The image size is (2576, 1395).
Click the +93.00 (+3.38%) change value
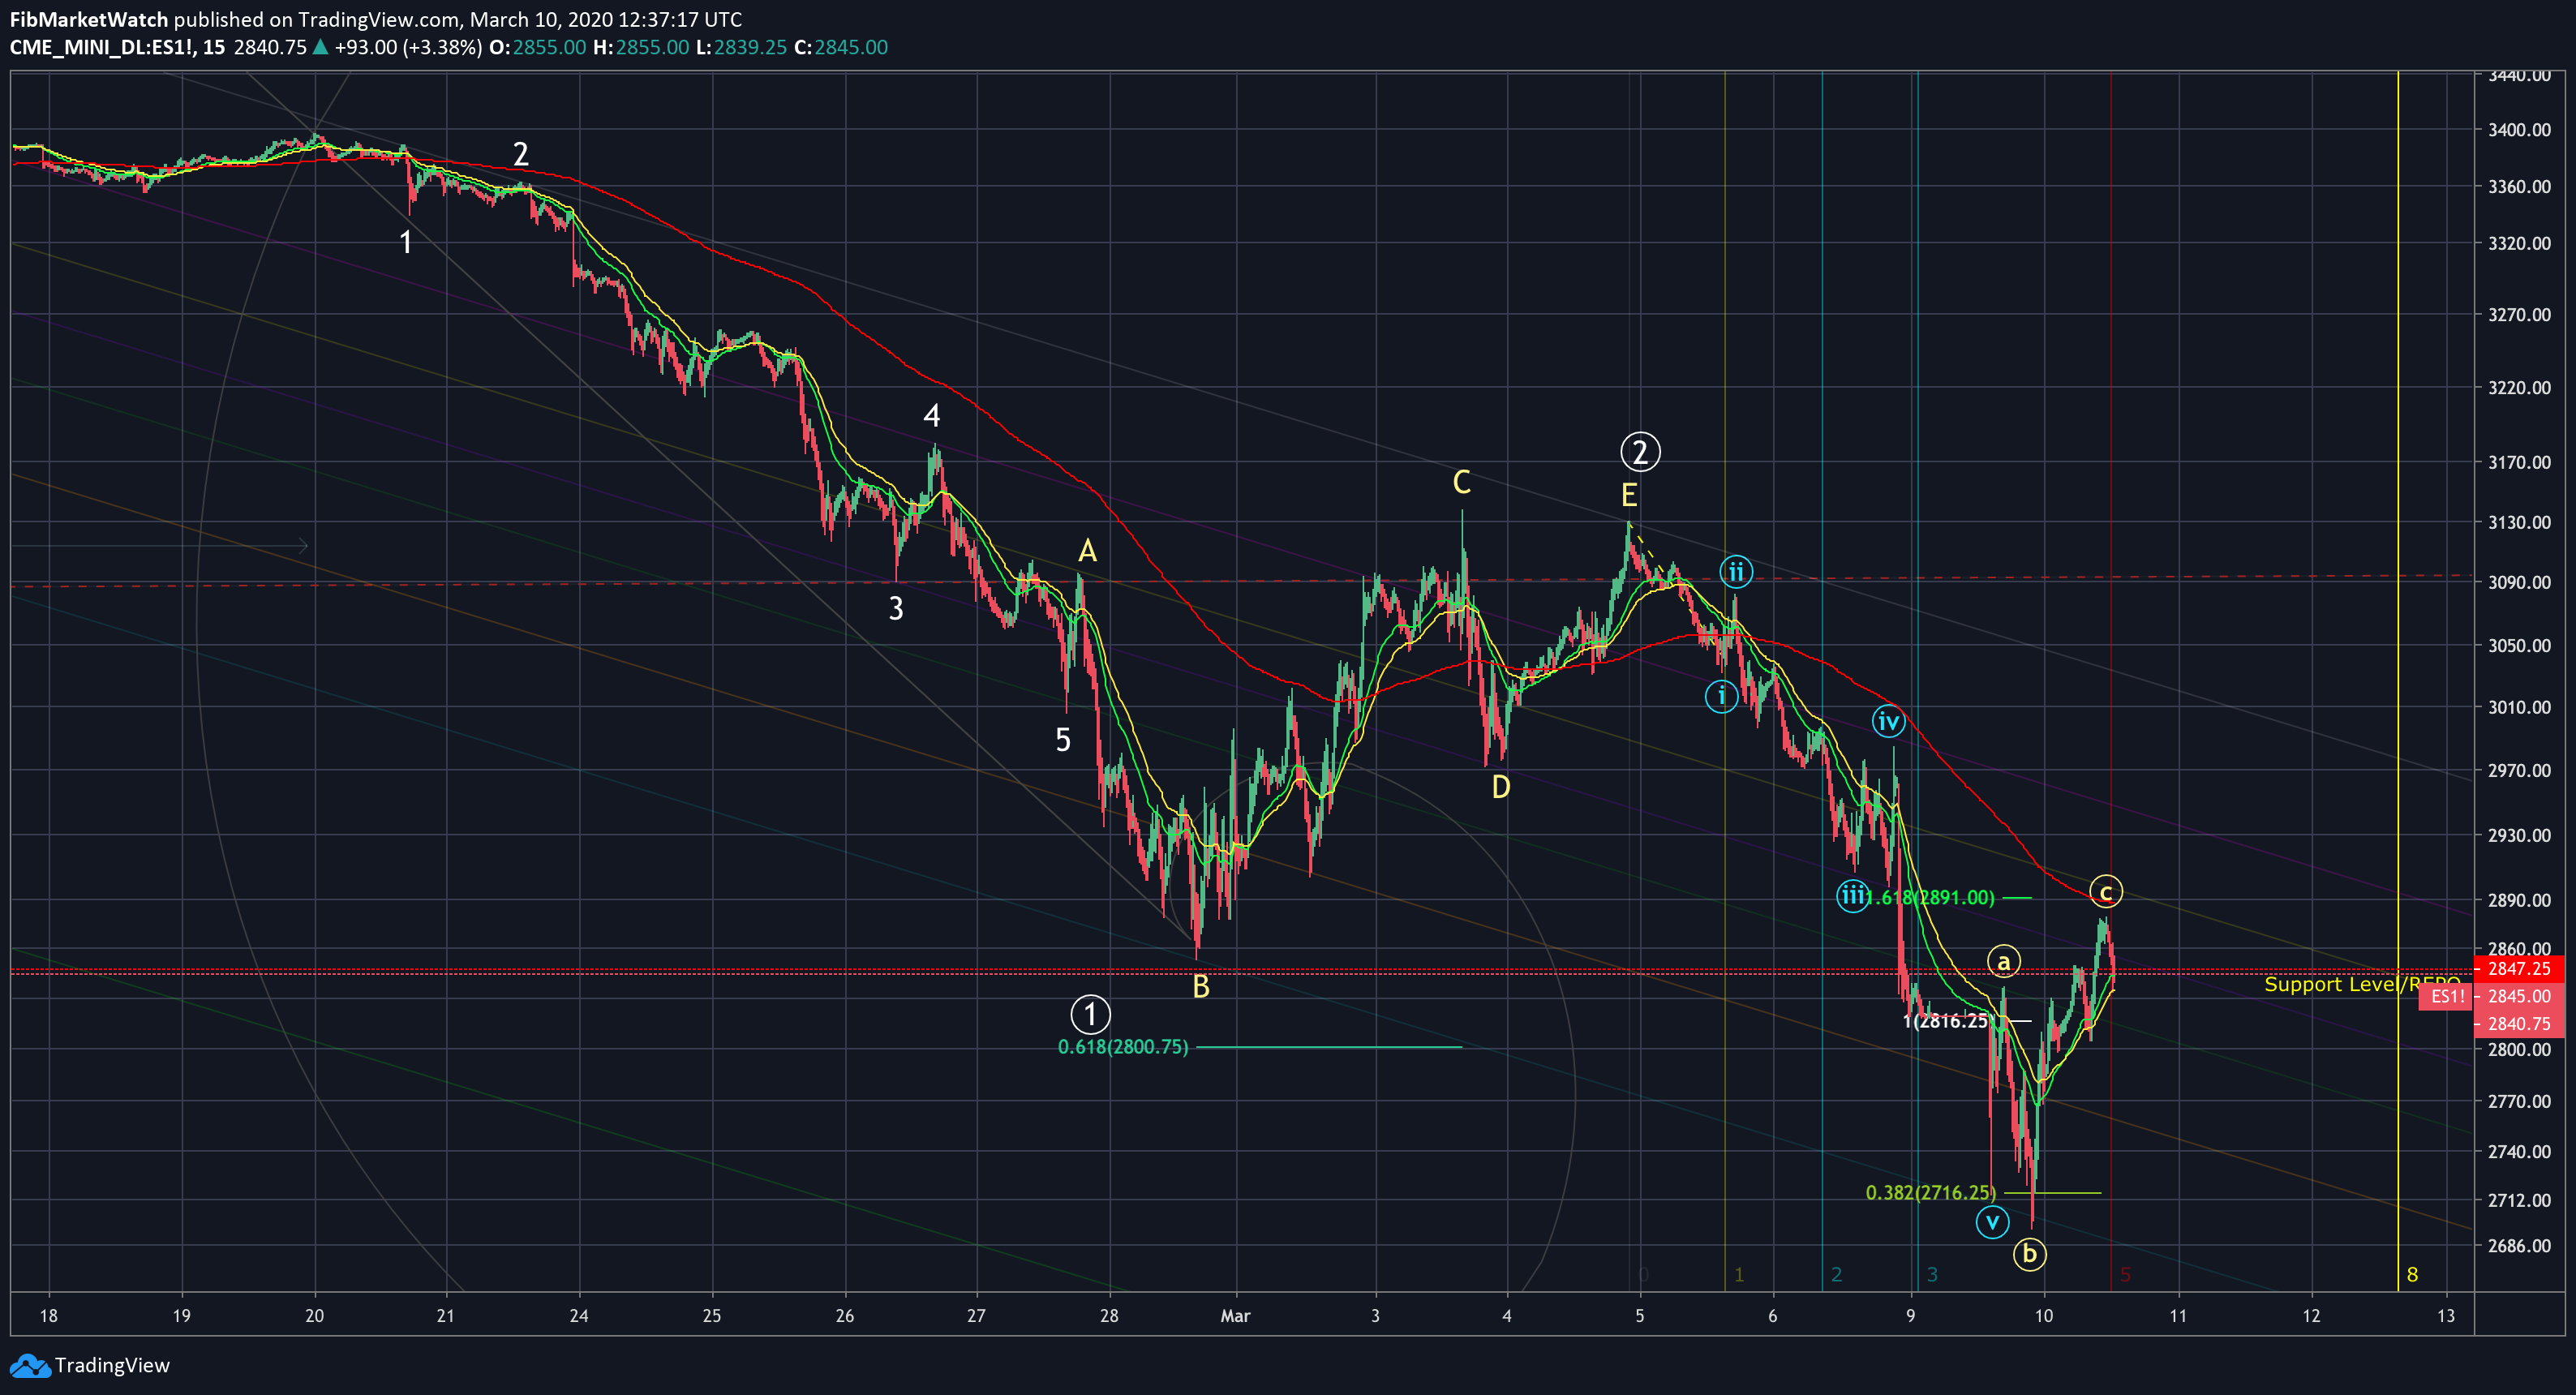(408, 47)
